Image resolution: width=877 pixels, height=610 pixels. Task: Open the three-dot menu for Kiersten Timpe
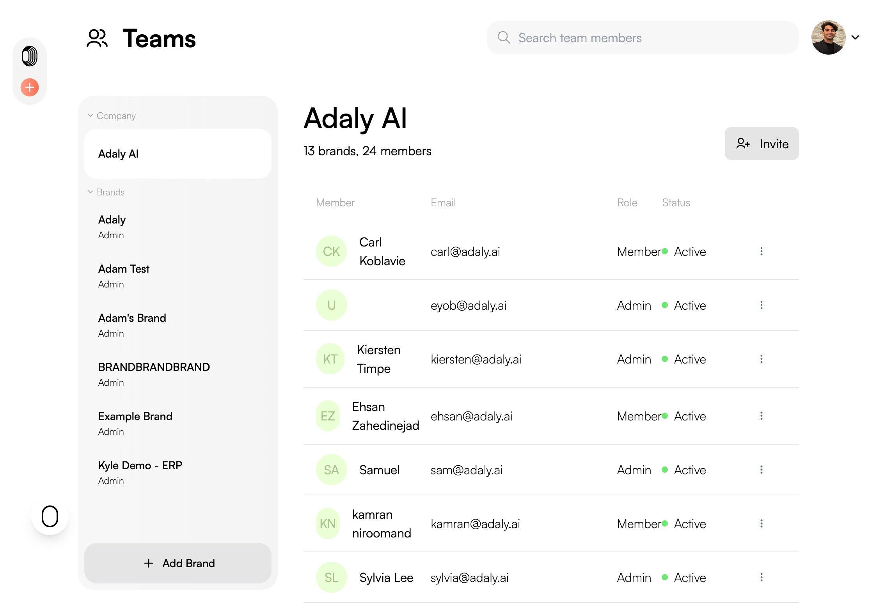[x=761, y=359]
